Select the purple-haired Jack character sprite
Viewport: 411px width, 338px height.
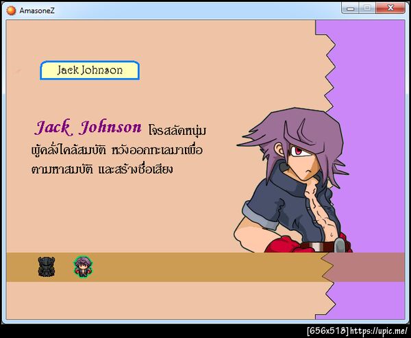pyautogui.click(x=83, y=267)
